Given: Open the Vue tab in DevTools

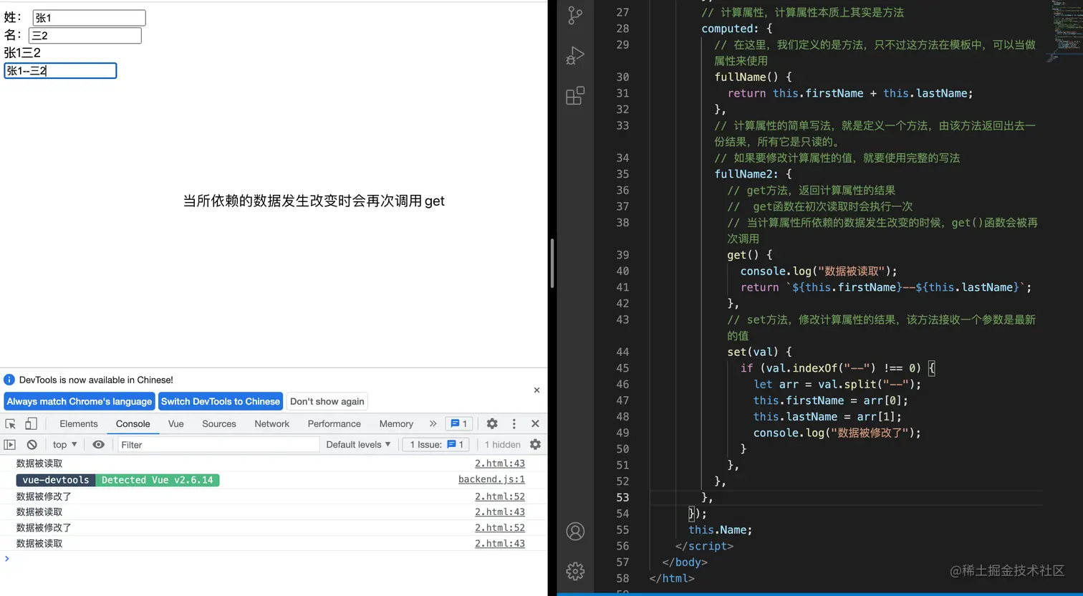Looking at the screenshot, I should point(176,424).
